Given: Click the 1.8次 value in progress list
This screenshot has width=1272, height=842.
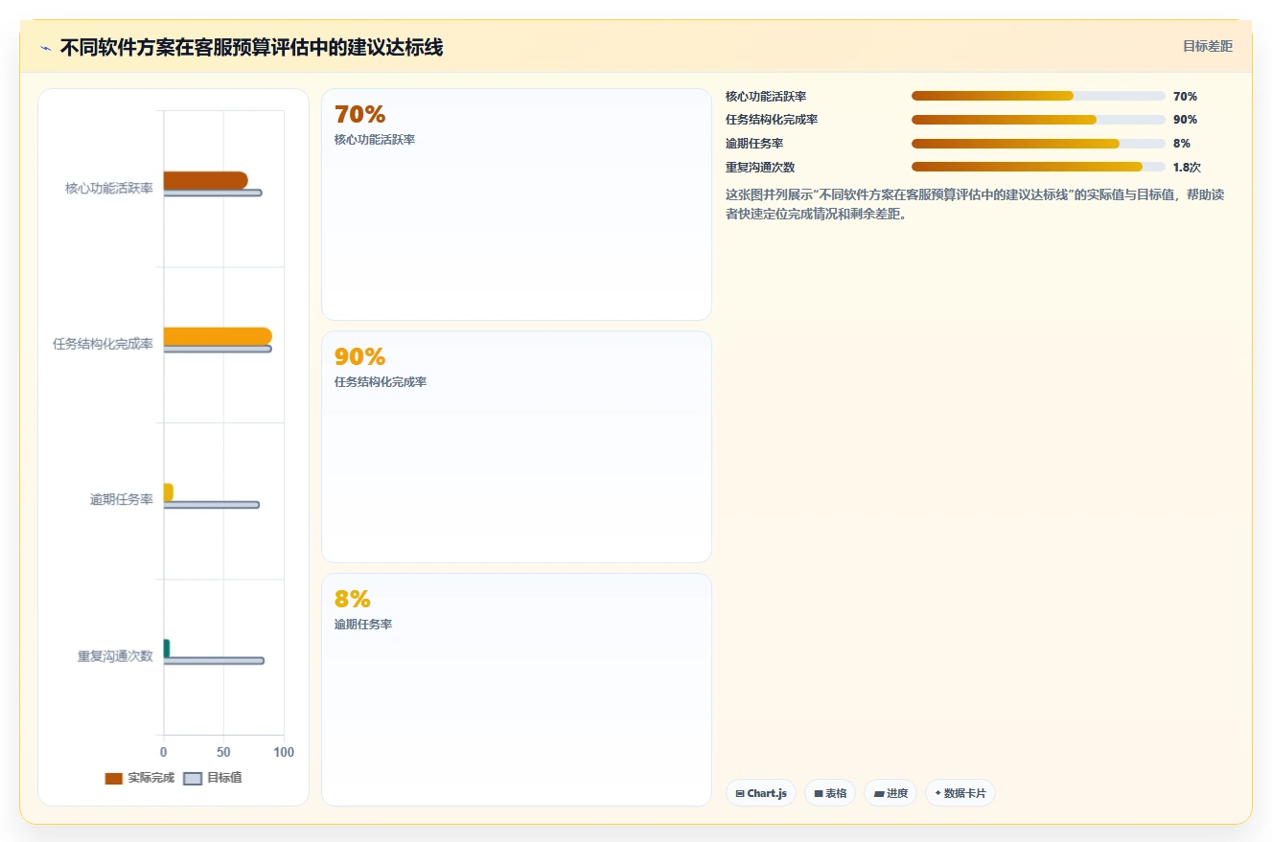Looking at the screenshot, I should pos(1187,167).
